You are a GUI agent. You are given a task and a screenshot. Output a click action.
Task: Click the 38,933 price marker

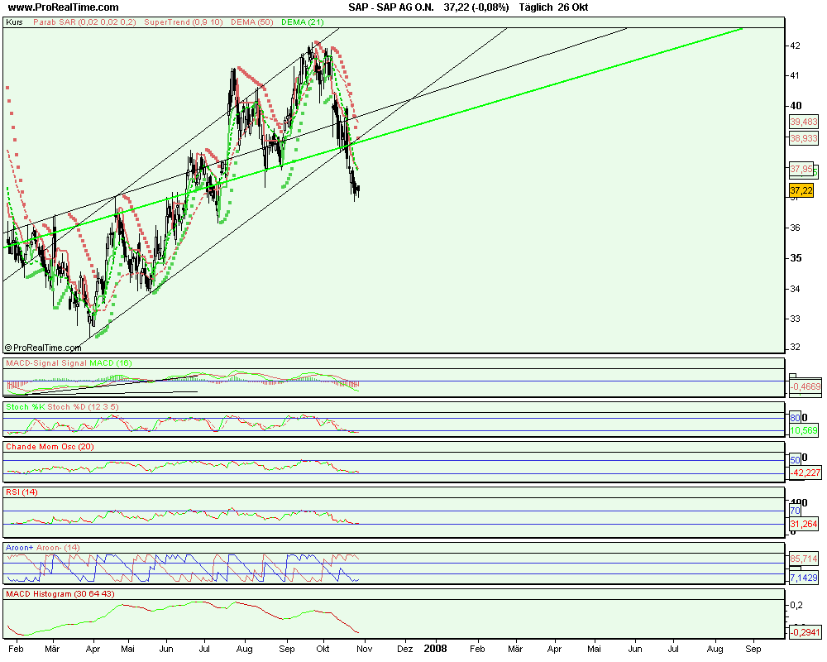(x=803, y=138)
